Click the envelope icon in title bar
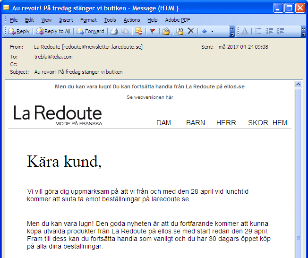 click(6, 8)
